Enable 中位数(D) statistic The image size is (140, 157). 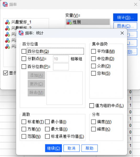[x=94, y=59]
